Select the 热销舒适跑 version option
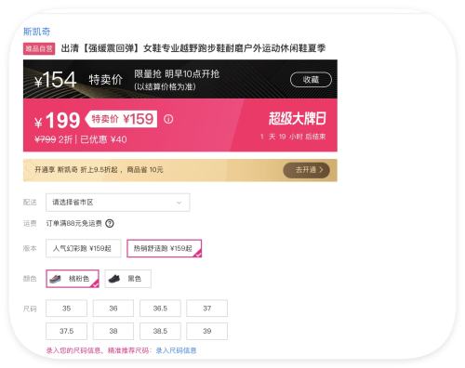Image resolution: width=465 pixels, height=368 pixels. click(165, 248)
